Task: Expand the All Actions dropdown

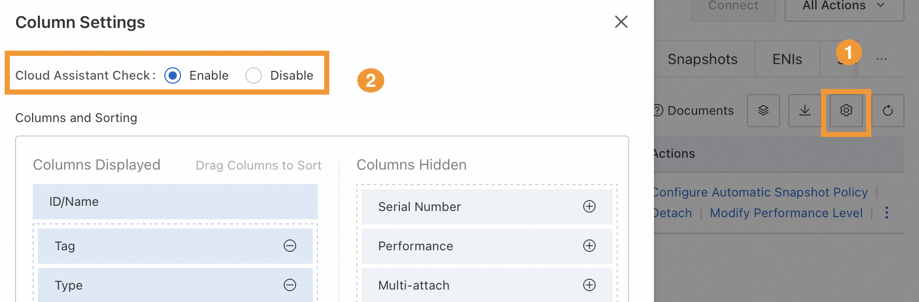Action: click(844, 6)
